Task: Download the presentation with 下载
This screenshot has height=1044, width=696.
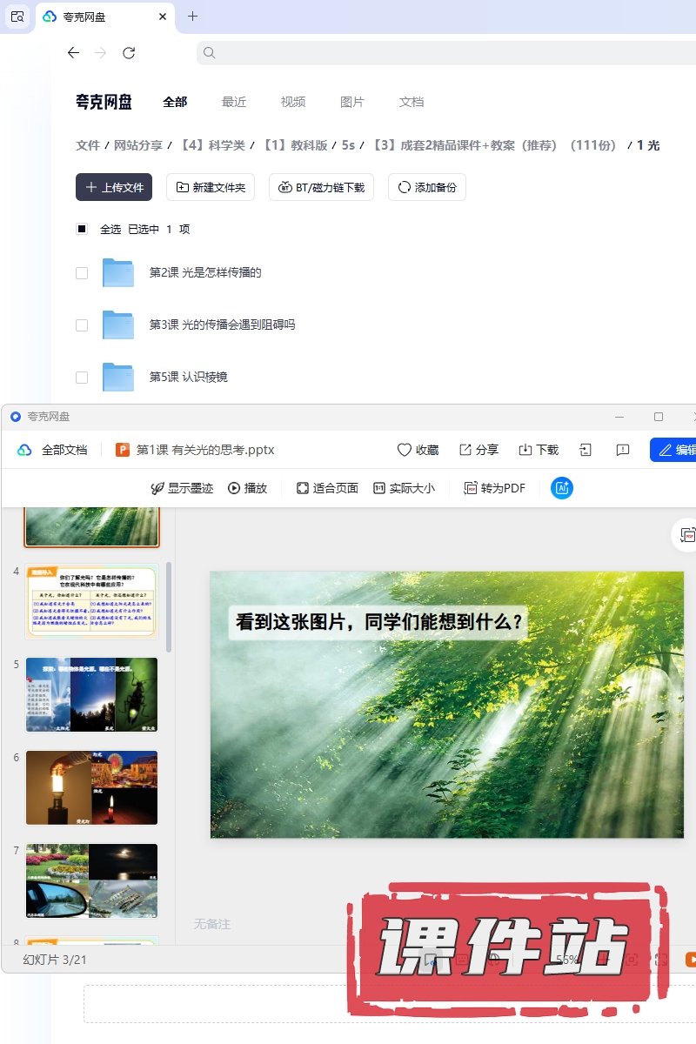Action: coord(539,450)
